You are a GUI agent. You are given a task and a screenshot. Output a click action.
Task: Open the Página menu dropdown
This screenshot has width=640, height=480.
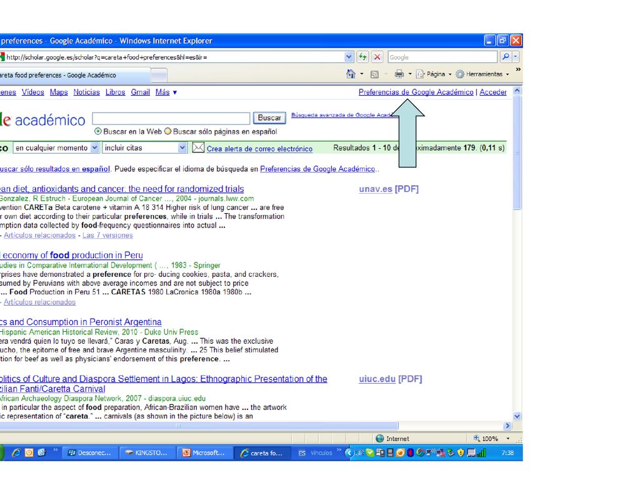[450, 74]
